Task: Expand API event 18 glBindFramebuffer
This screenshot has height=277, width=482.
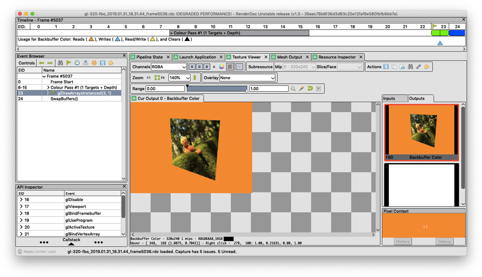Action: click(x=21, y=213)
